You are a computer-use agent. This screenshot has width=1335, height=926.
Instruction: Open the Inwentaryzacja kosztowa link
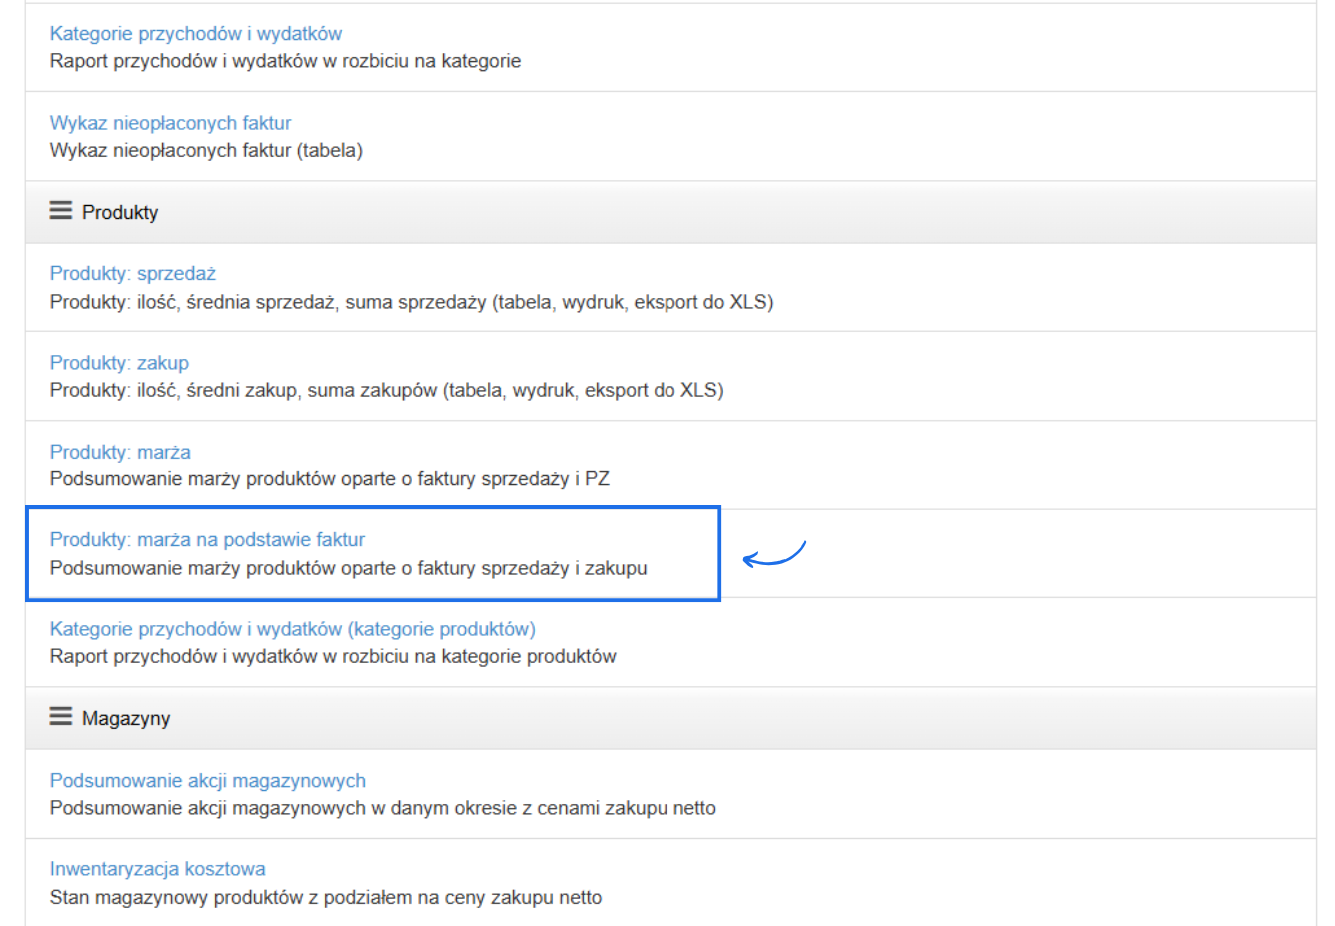[x=158, y=869]
